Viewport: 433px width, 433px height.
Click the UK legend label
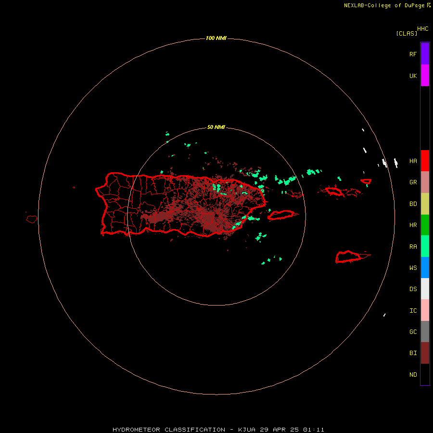click(413, 76)
